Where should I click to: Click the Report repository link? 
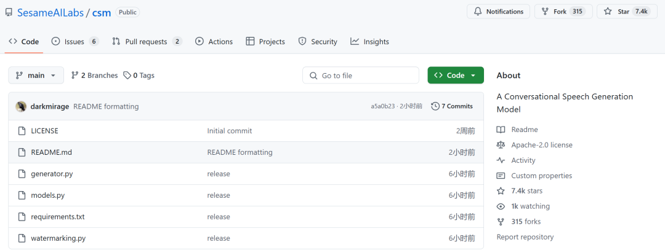525,237
